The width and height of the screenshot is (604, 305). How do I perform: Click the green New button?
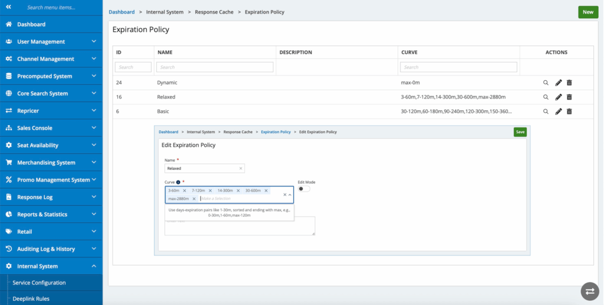click(x=587, y=12)
